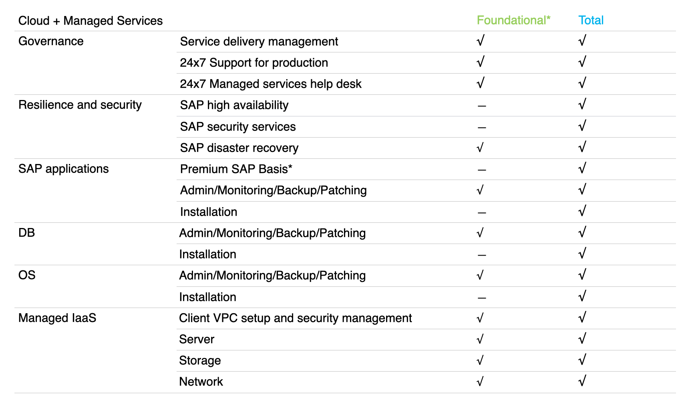The width and height of the screenshot is (688, 408).
Task: Click the Foundational checkmark for 24x7 Managed services help desk
Action: pos(481,83)
